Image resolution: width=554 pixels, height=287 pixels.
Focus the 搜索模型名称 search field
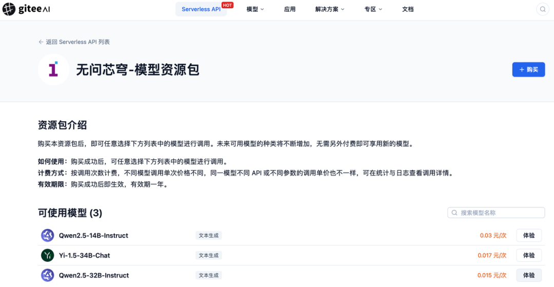pos(496,213)
